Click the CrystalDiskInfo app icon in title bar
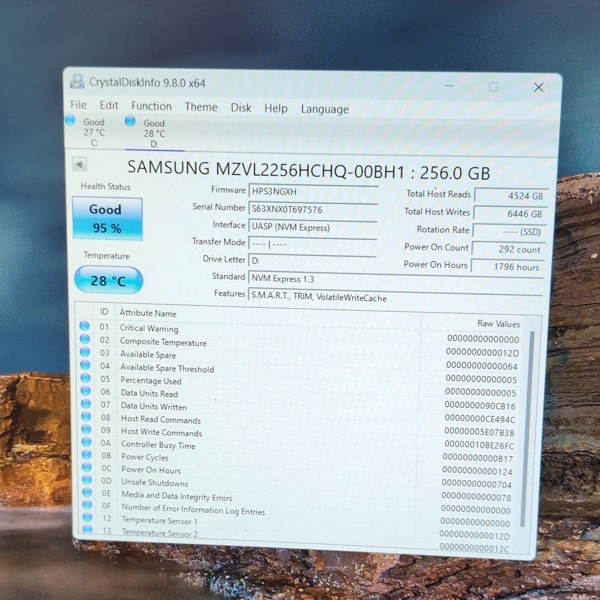Viewport: 600px width, 600px height. pyautogui.click(x=77, y=81)
